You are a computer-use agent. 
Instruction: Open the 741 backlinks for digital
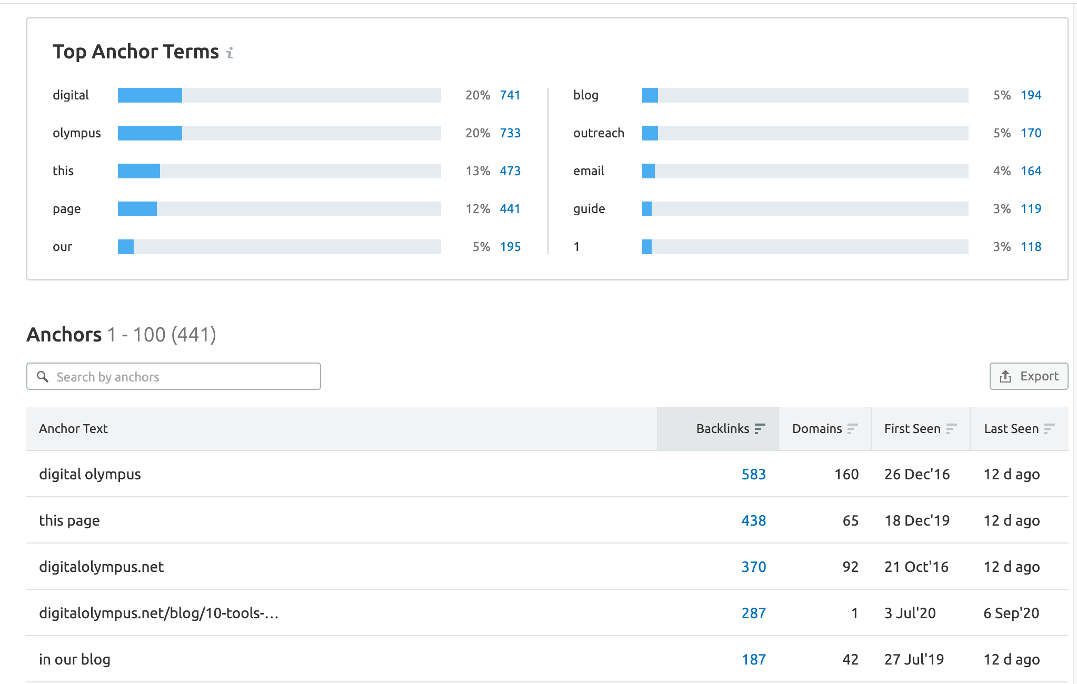[510, 95]
